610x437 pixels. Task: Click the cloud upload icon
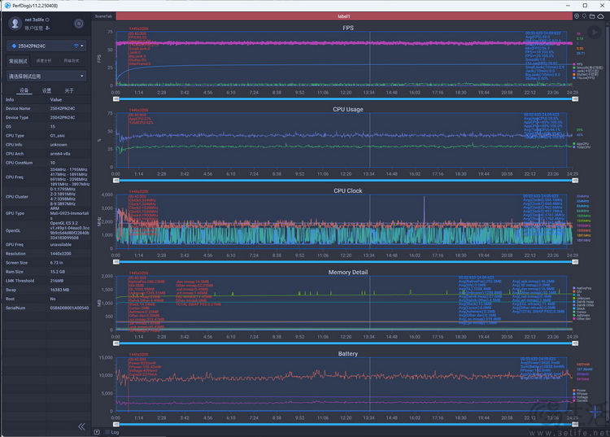coord(601,15)
